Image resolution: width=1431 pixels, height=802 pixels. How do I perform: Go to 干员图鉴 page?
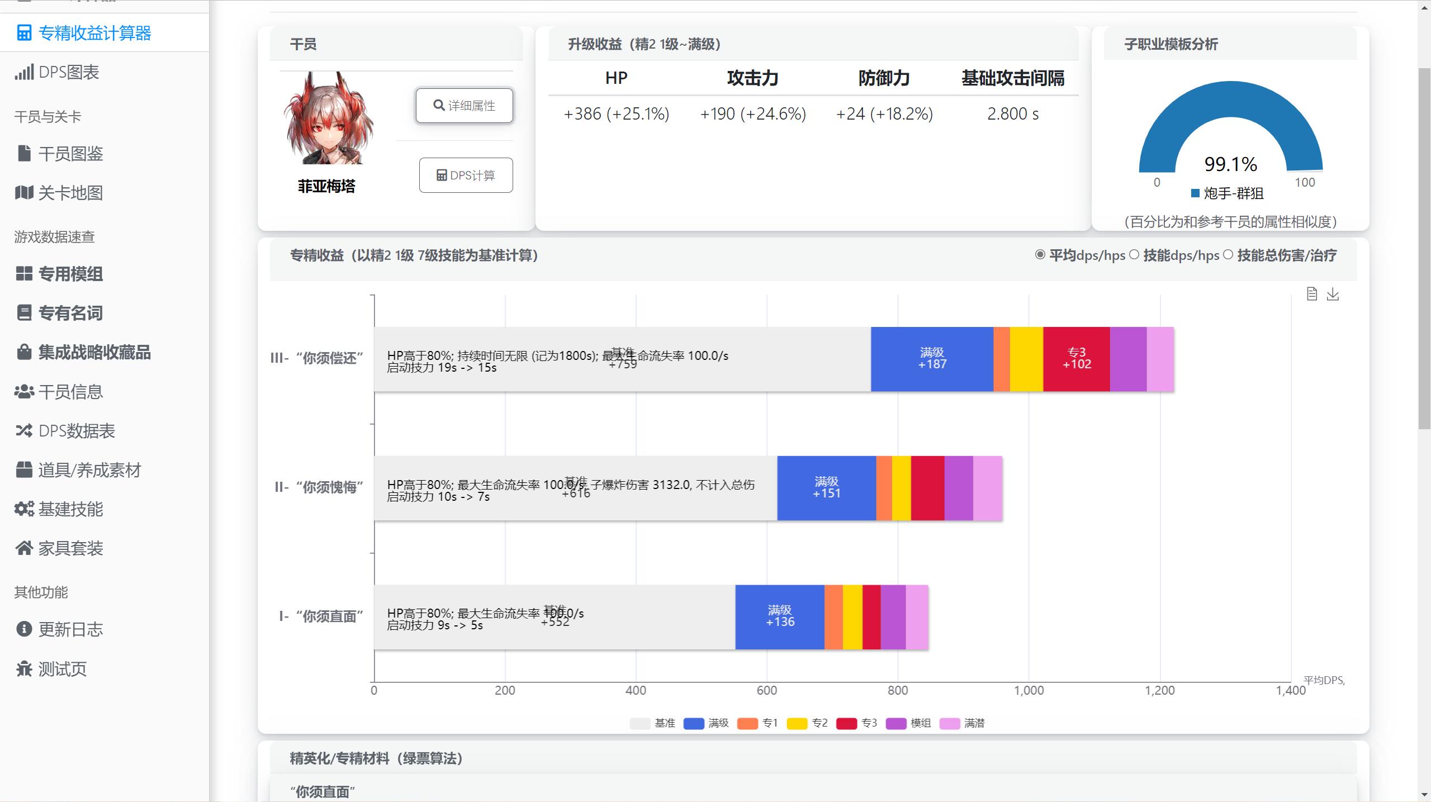[x=70, y=154]
